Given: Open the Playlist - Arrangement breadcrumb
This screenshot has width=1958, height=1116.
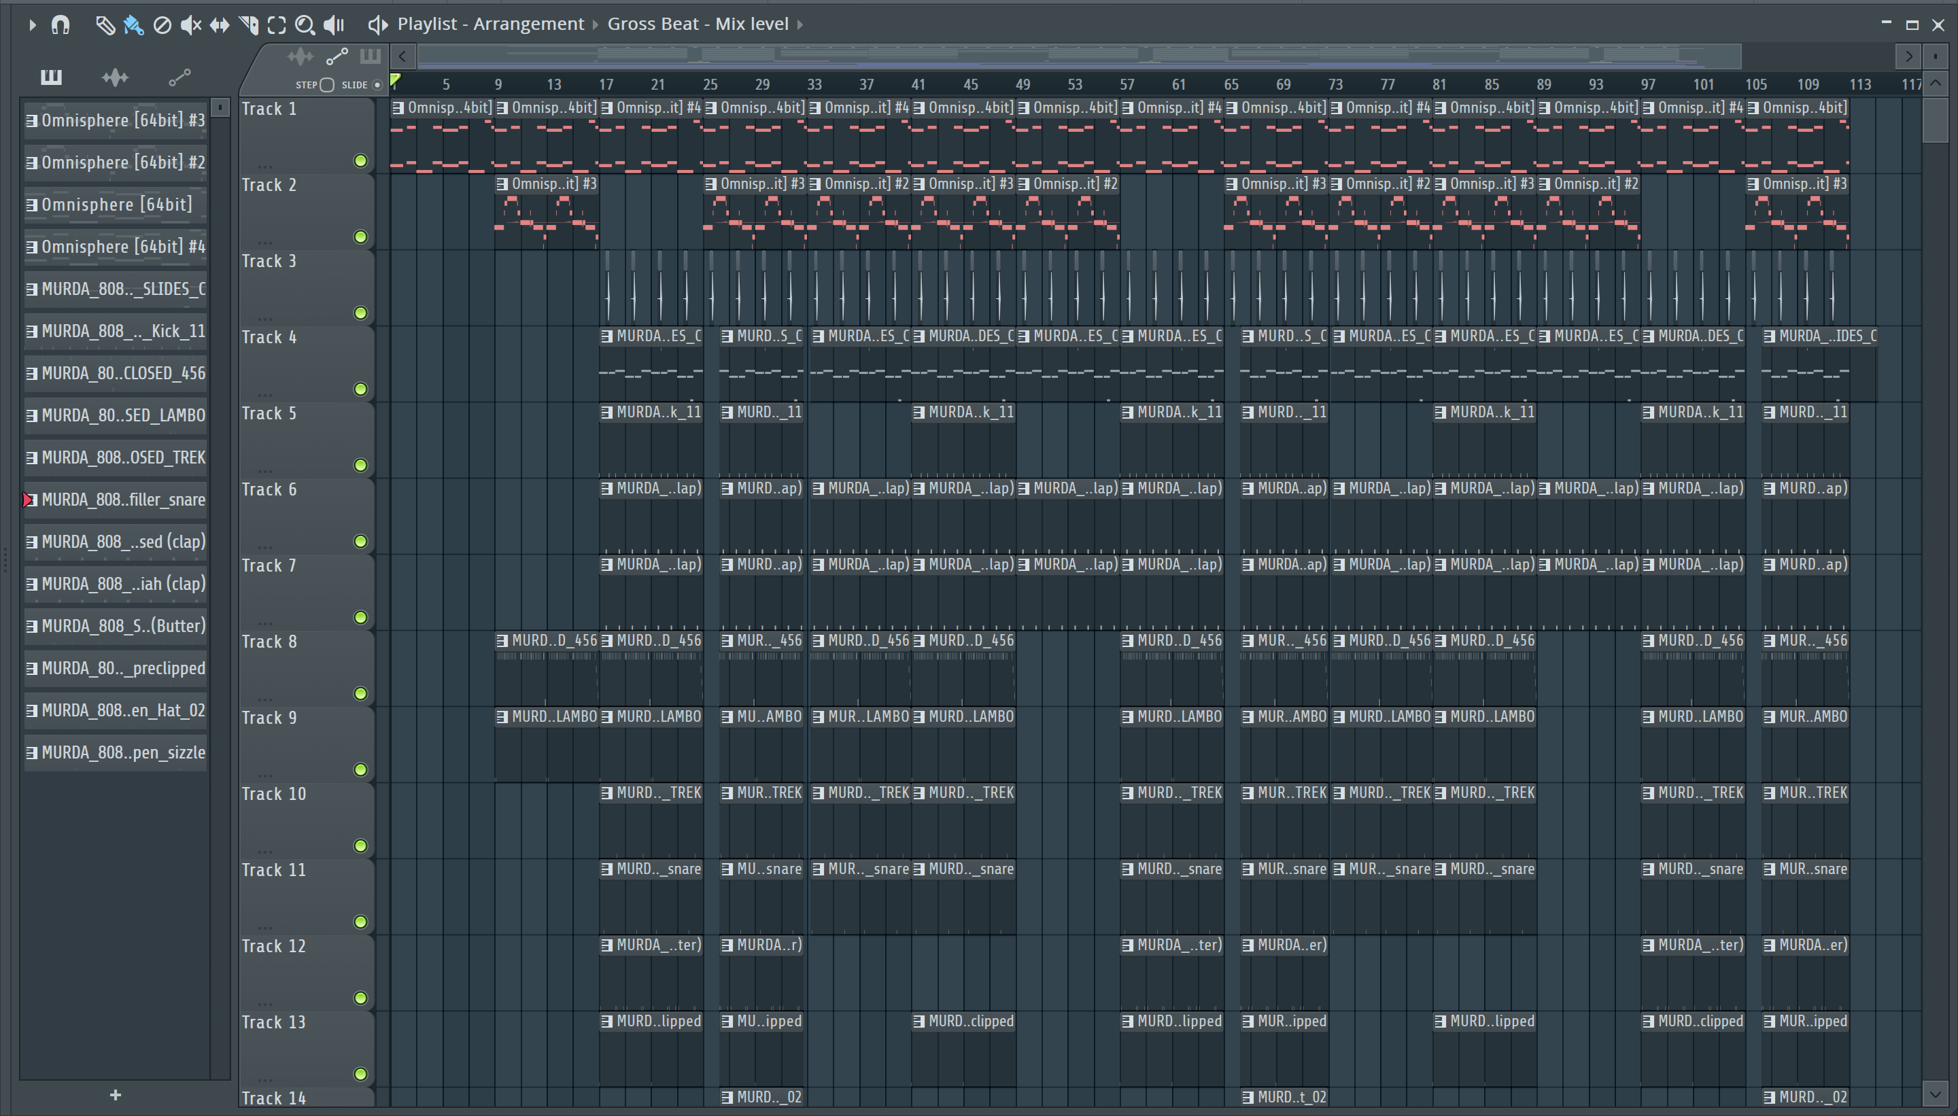Looking at the screenshot, I should coord(491,24).
